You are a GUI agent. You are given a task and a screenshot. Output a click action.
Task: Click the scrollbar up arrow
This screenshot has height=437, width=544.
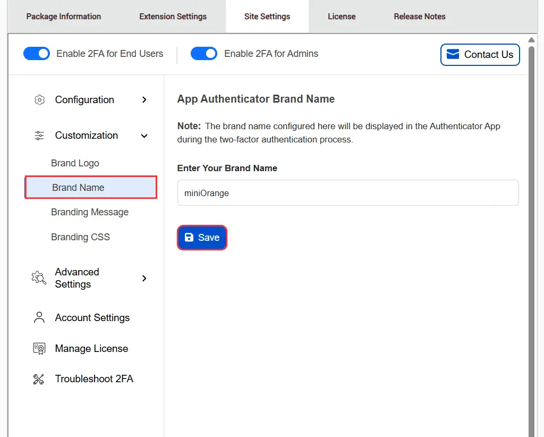pyautogui.click(x=532, y=39)
